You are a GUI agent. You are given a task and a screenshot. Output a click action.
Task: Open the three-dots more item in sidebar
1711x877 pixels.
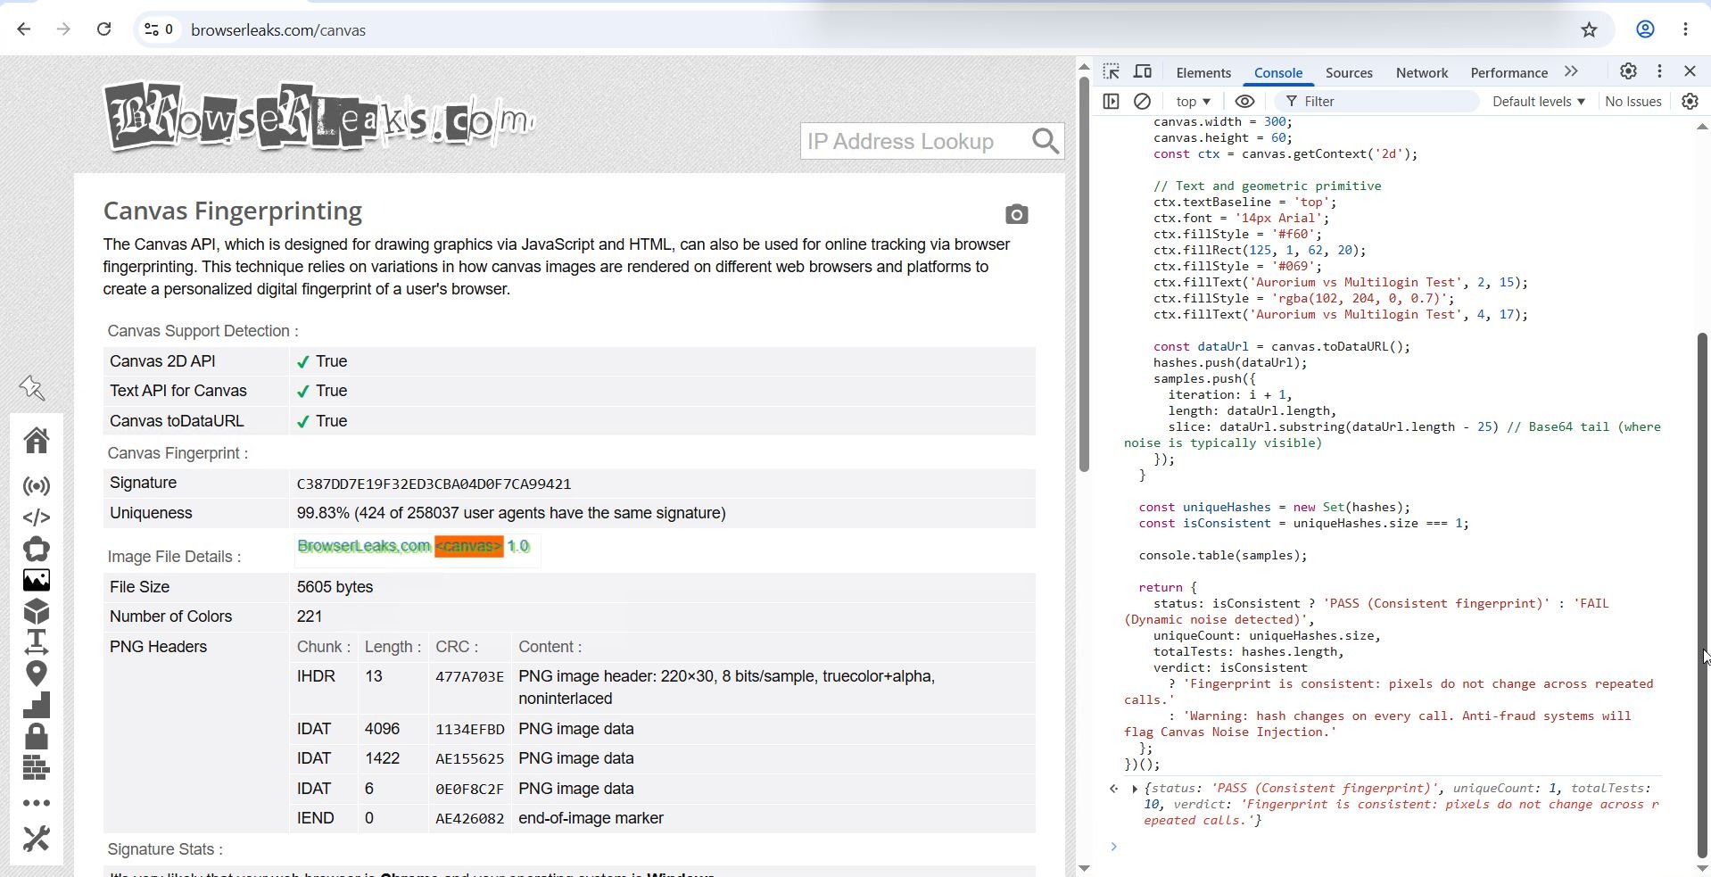pos(37,803)
